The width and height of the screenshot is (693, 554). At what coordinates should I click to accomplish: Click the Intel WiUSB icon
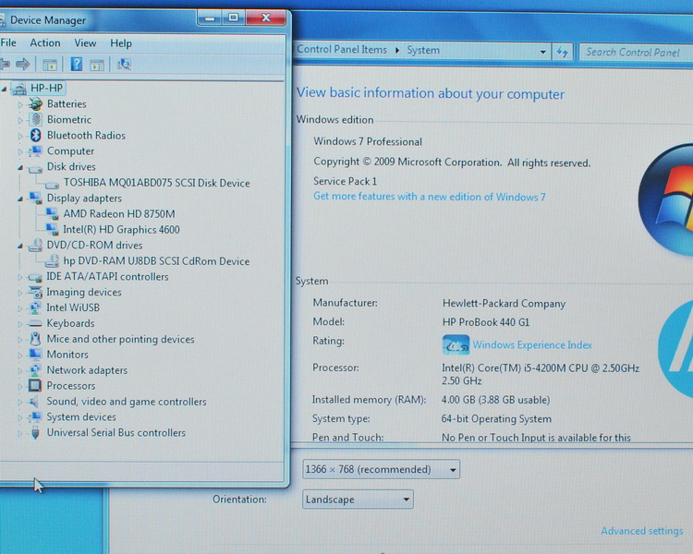point(35,307)
